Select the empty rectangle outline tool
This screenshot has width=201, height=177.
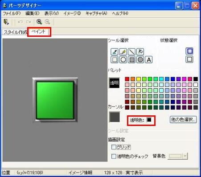tap(115, 60)
